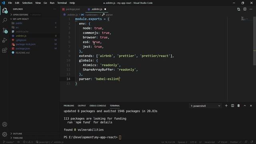256x144 pixels.
Task: Open package.json in explorer tree
Action: (34, 48)
